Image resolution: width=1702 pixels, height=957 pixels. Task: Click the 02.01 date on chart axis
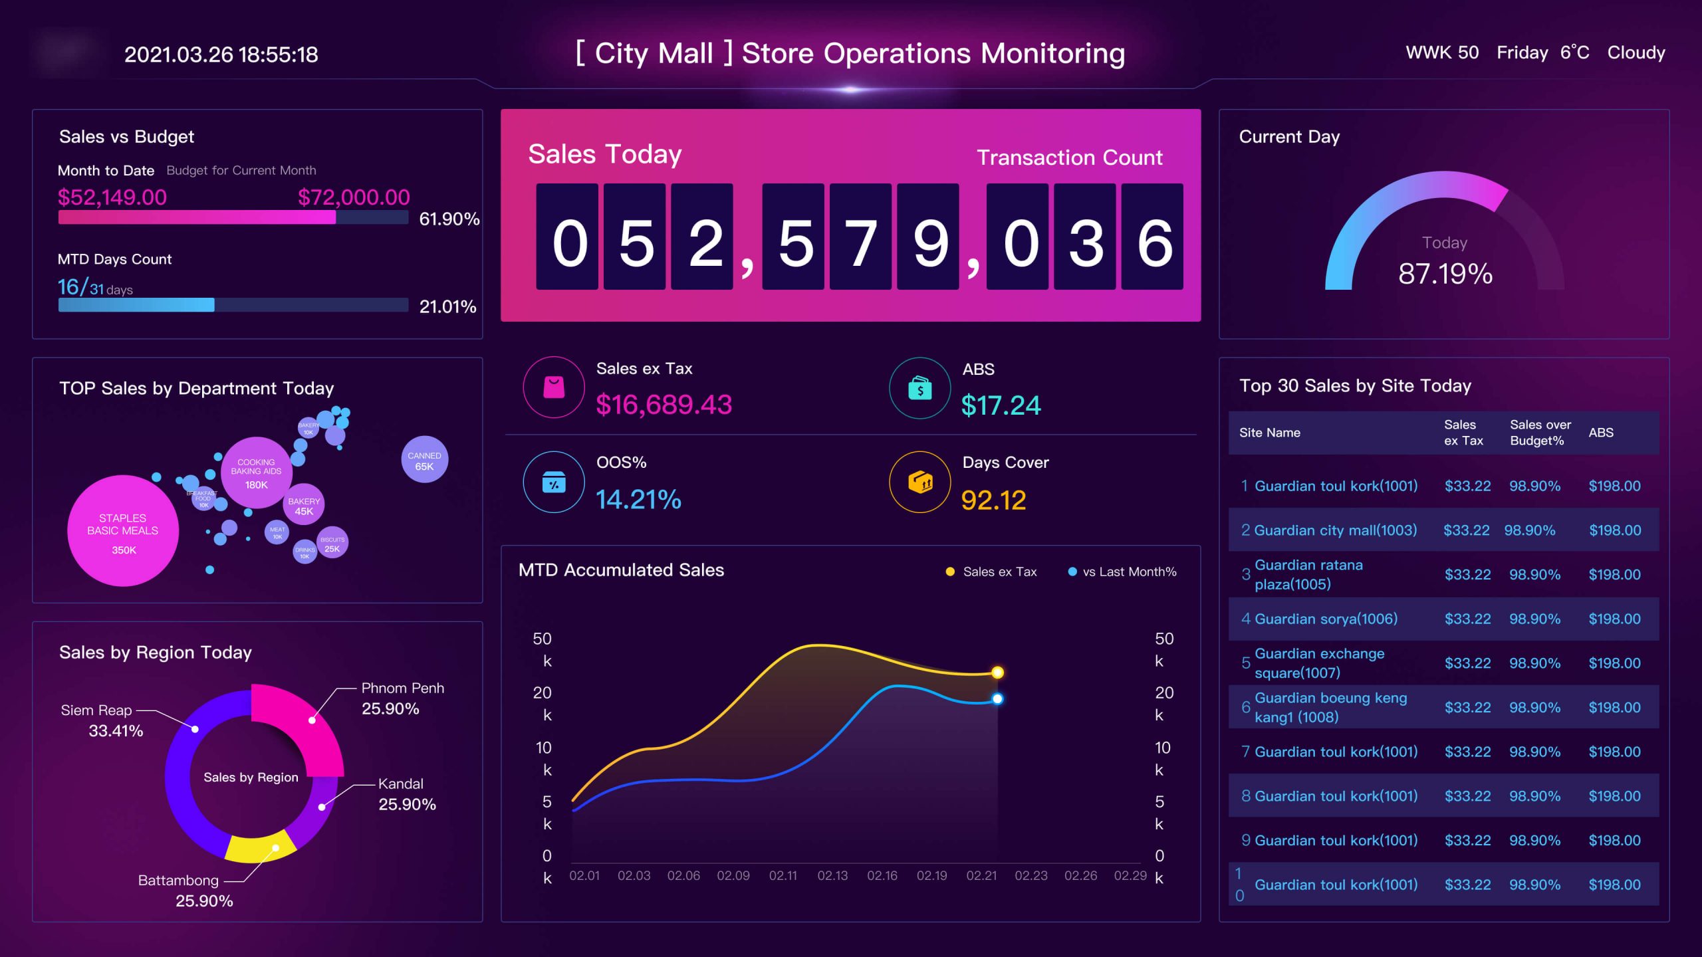coord(584,875)
